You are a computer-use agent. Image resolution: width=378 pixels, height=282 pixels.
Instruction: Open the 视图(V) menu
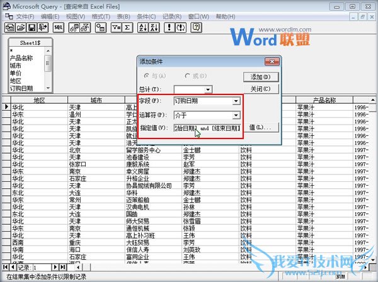coord(76,16)
